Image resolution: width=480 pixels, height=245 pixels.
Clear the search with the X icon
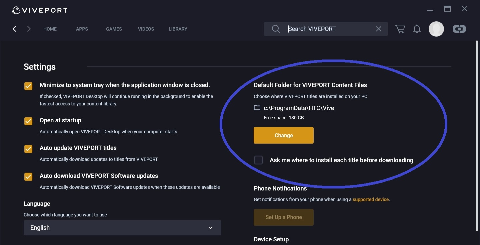378,29
